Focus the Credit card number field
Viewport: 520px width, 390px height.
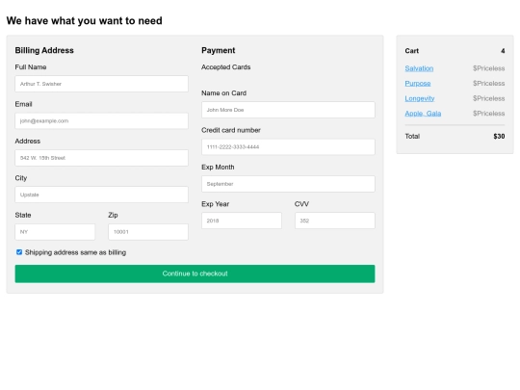(288, 147)
